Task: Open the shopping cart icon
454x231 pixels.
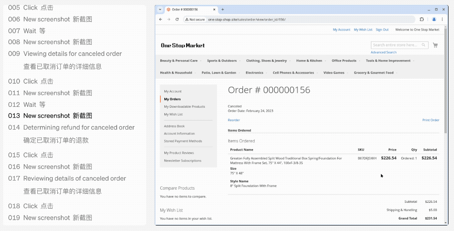Action: [x=435, y=45]
